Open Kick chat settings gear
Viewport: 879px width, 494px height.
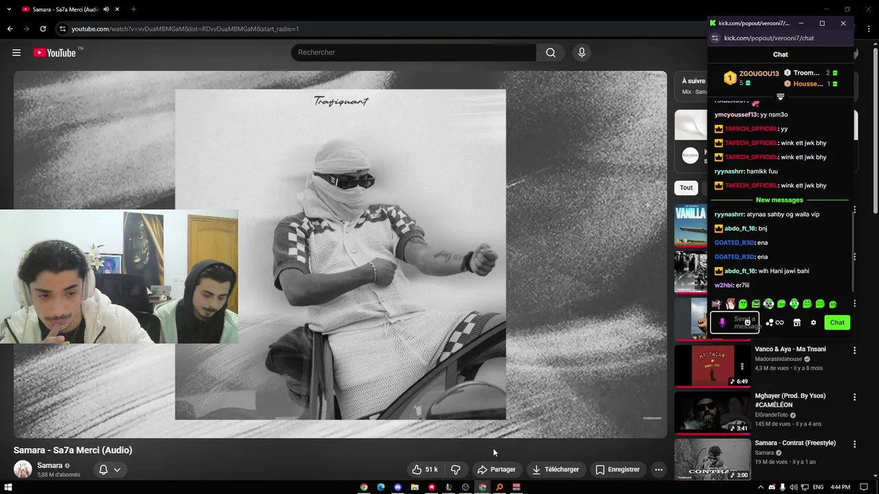(813, 322)
